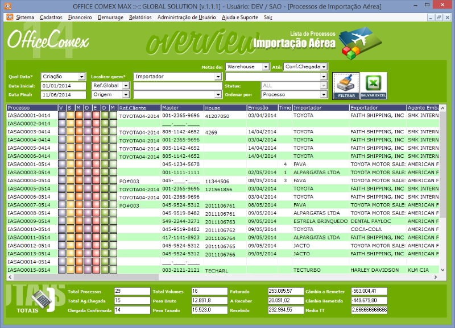Click the orange M box for IASAO0013-0514

click(x=79, y=254)
